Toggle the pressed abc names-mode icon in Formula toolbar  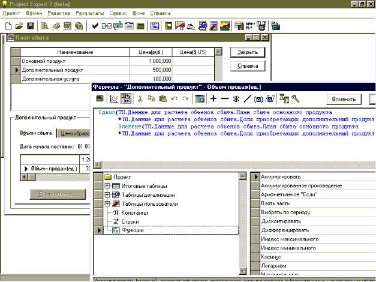(126, 98)
